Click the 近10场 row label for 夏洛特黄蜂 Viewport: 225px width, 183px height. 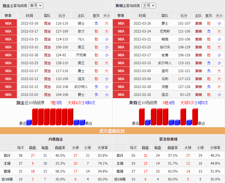[120, 179]
